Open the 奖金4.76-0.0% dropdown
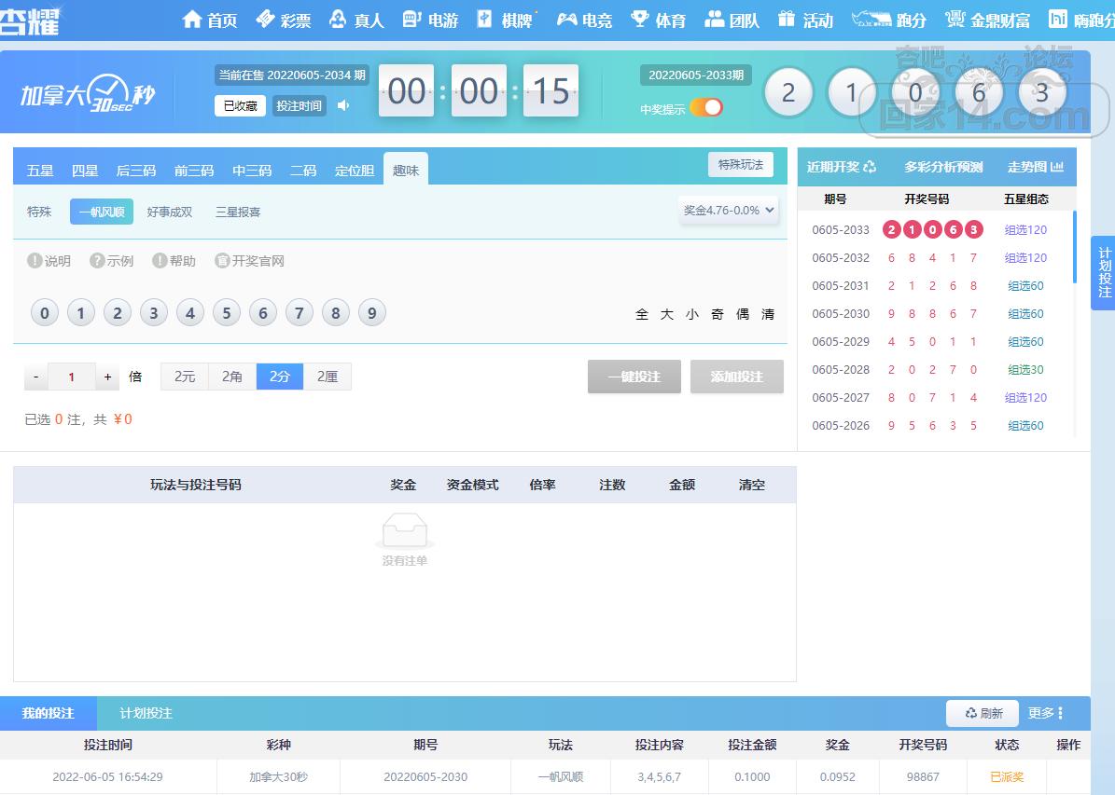1115x795 pixels. click(729, 211)
